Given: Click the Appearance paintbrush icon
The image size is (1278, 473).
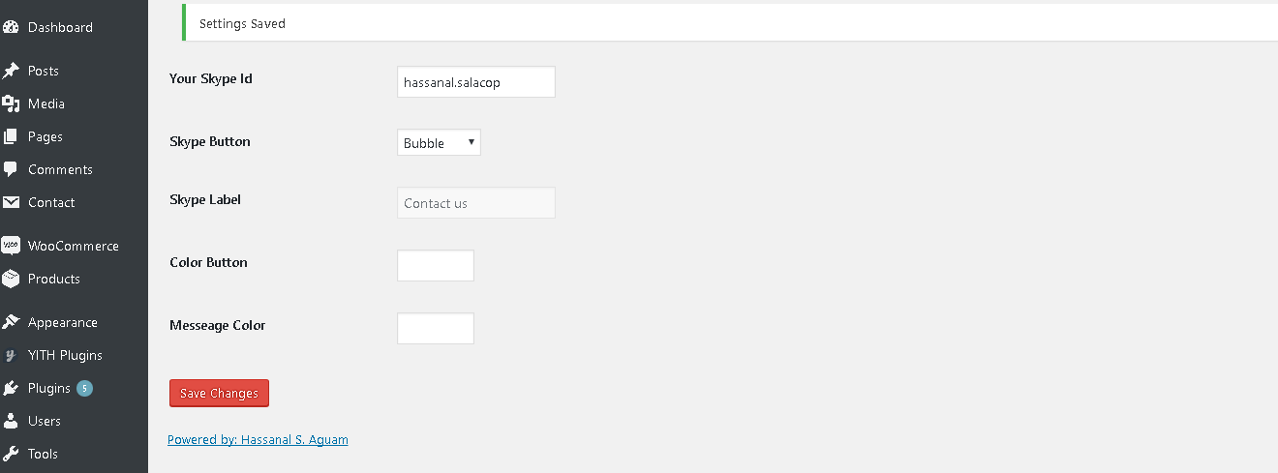Looking at the screenshot, I should coord(11,322).
